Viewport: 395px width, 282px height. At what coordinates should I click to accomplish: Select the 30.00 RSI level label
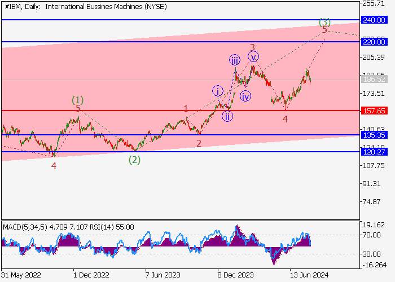pyautogui.click(x=371, y=254)
